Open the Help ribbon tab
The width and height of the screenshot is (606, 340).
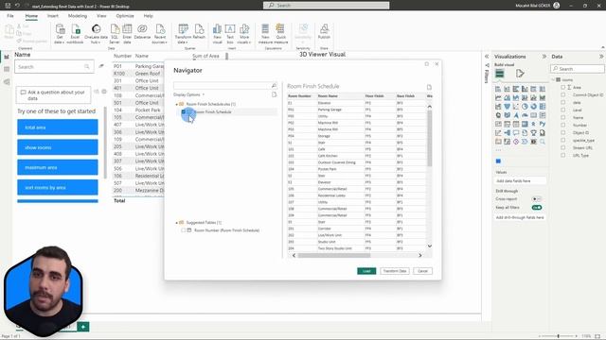149,16
